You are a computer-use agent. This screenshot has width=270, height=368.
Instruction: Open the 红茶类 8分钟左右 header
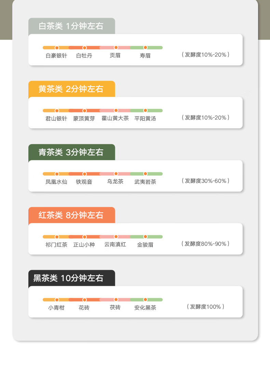pos(71,215)
